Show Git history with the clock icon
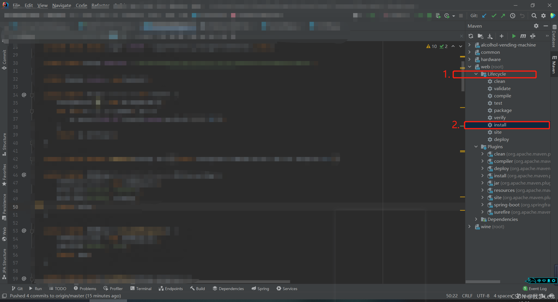 [x=512, y=16]
